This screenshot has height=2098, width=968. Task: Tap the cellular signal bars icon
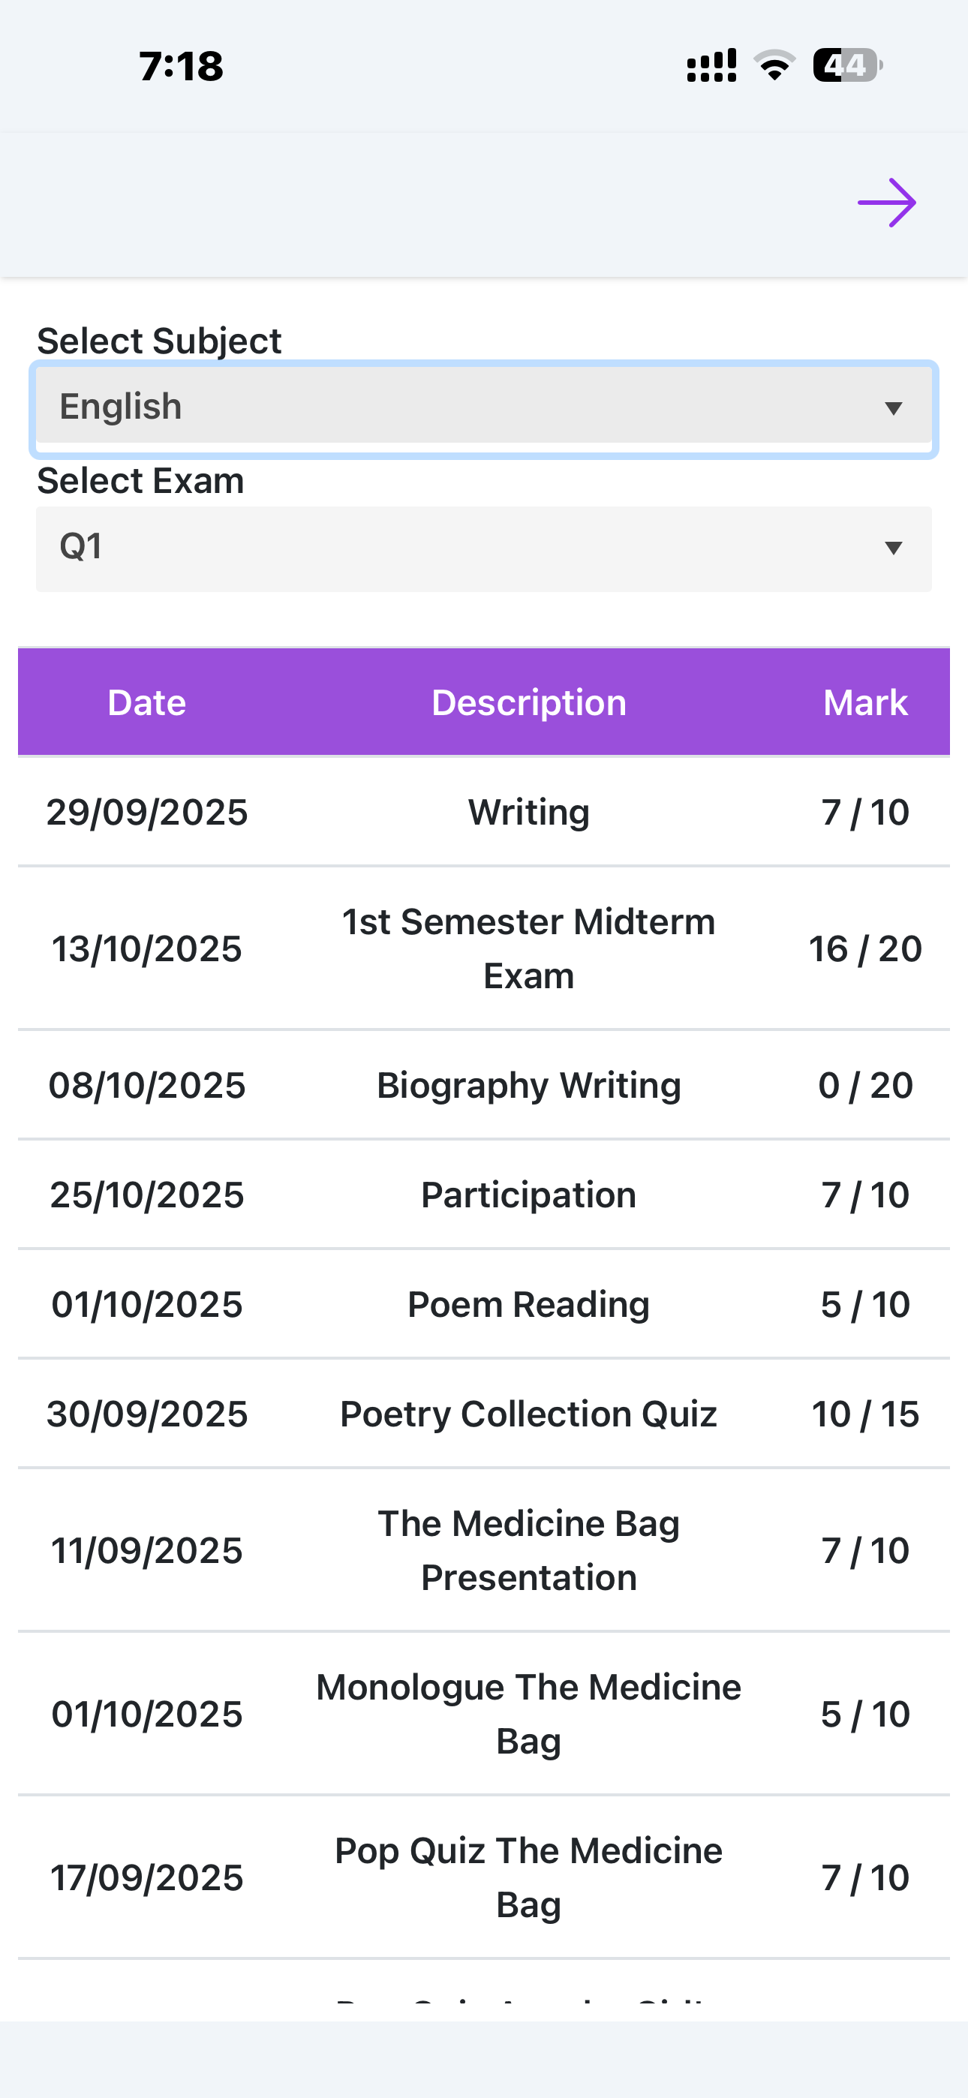coord(711,65)
